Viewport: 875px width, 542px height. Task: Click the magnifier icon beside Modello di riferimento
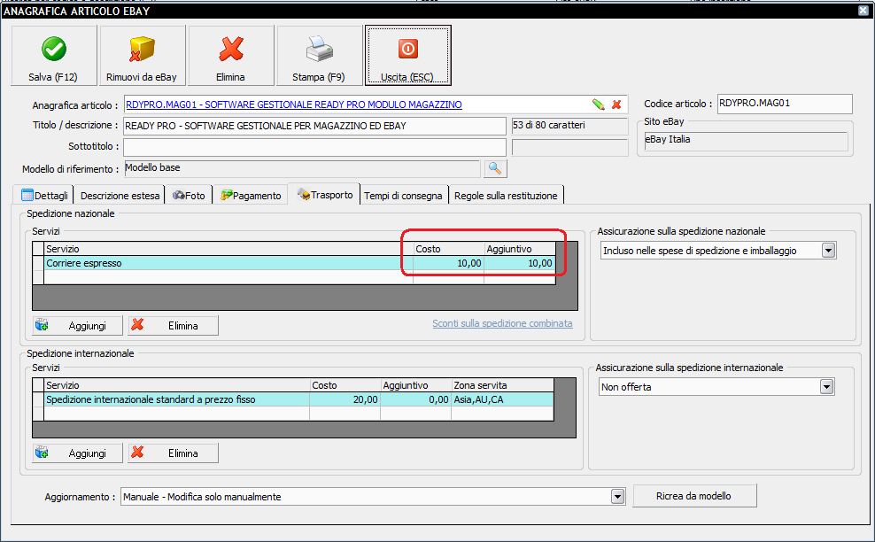click(495, 168)
